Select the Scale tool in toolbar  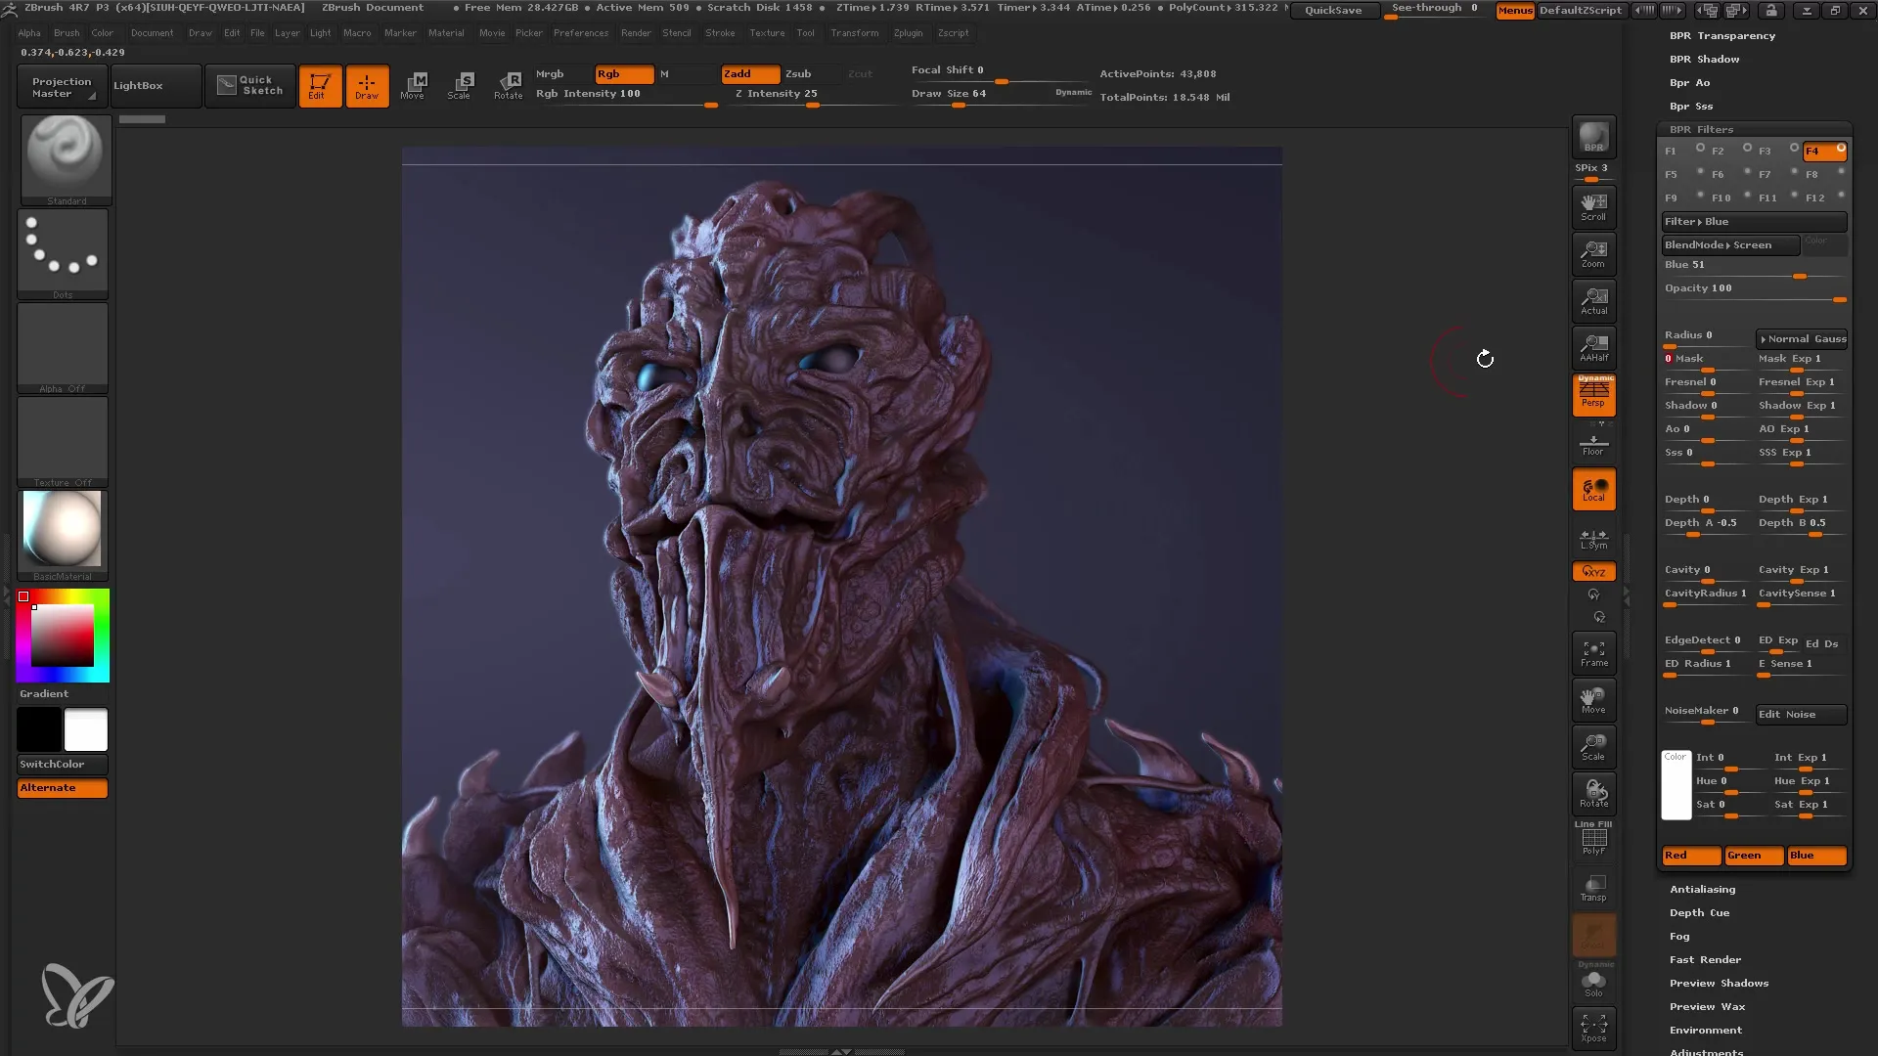(459, 85)
